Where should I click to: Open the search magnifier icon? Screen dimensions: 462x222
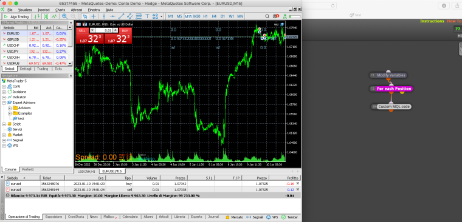267,16
